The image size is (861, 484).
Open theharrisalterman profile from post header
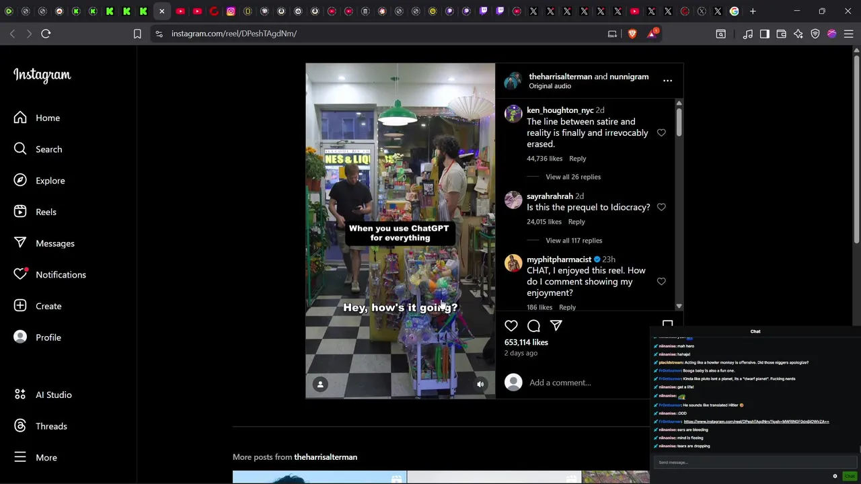pyautogui.click(x=560, y=77)
